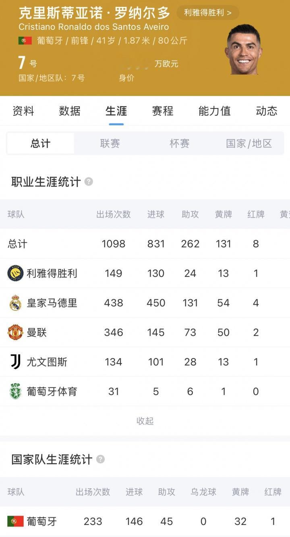Open the 赛程 tab
290x537 pixels.
coord(163,111)
